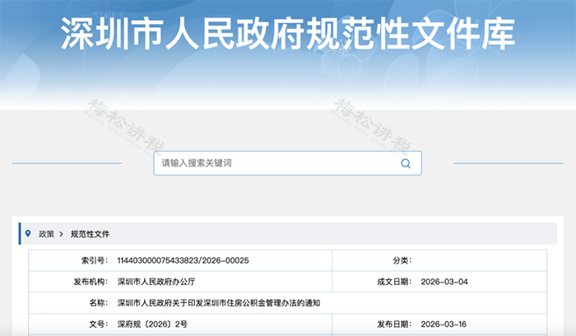Select the document title about 住房公积金管理办法

(219, 303)
